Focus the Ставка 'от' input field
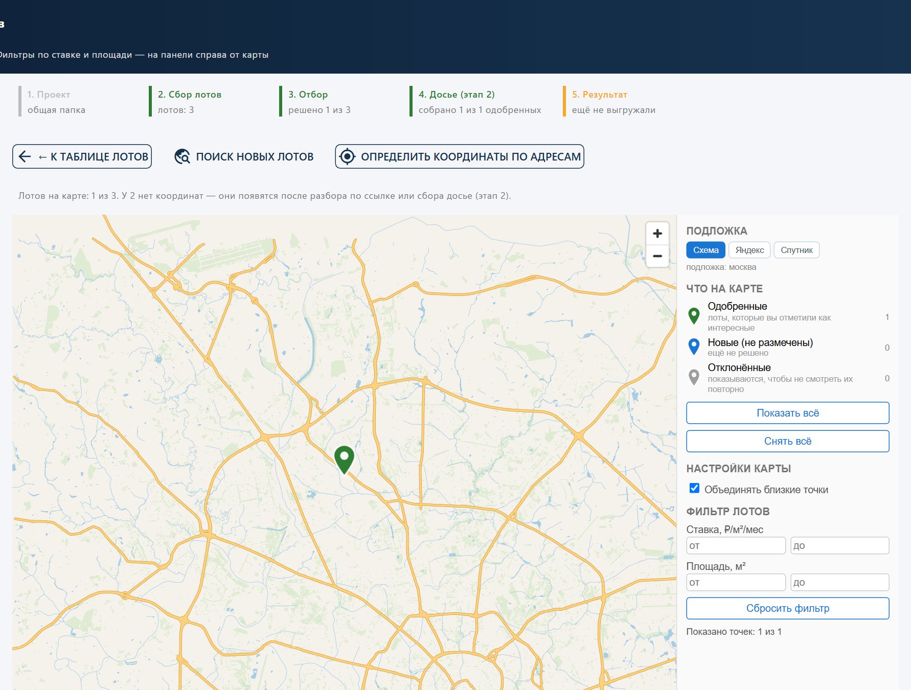This screenshot has width=911, height=690. 736,545
